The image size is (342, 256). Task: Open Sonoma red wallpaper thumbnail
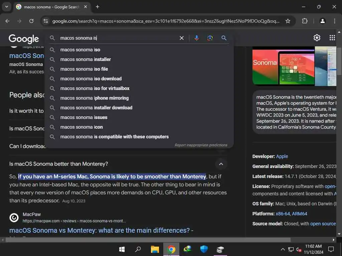265,66
